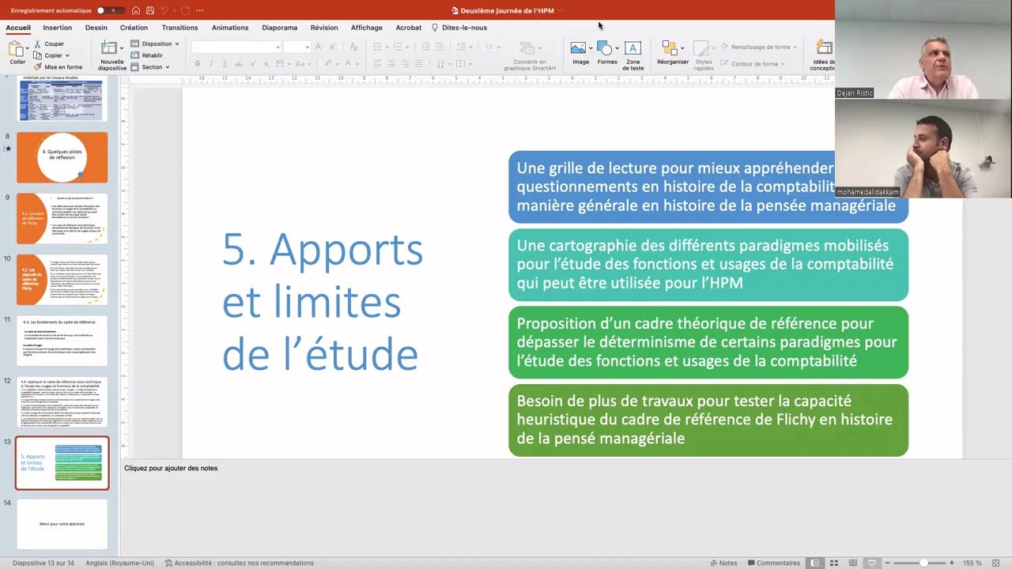Convert to SmartArt graphic
Image resolution: width=1012 pixels, height=569 pixels.
529,55
